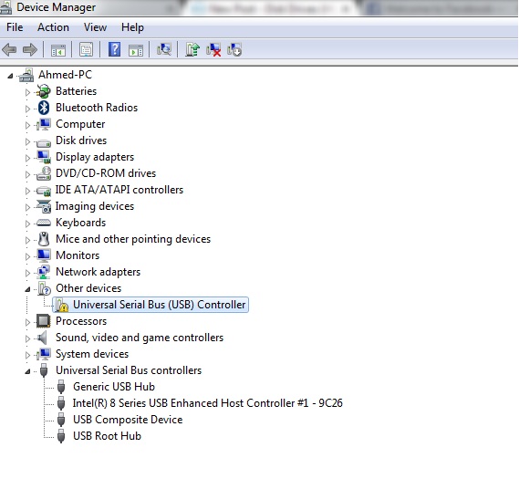The image size is (519, 489).
Task: Click Update Driver Software toolbar icon
Action: coord(192,49)
